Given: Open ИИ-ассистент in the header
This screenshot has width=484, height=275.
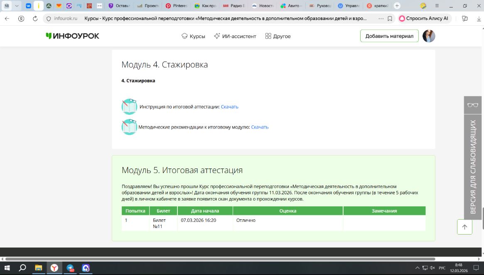Looking at the screenshot, I should 235,36.
